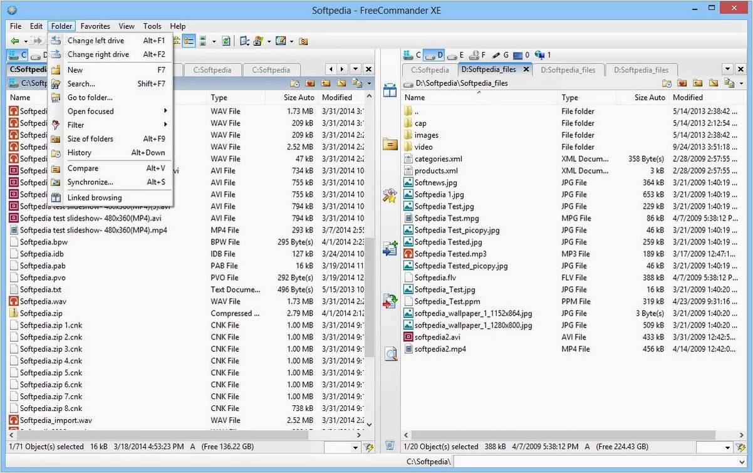Image resolution: width=753 pixels, height=473 pixels.
Task: Select softpedia2.mp4 in right panel
Action: [x=440, y=349]
